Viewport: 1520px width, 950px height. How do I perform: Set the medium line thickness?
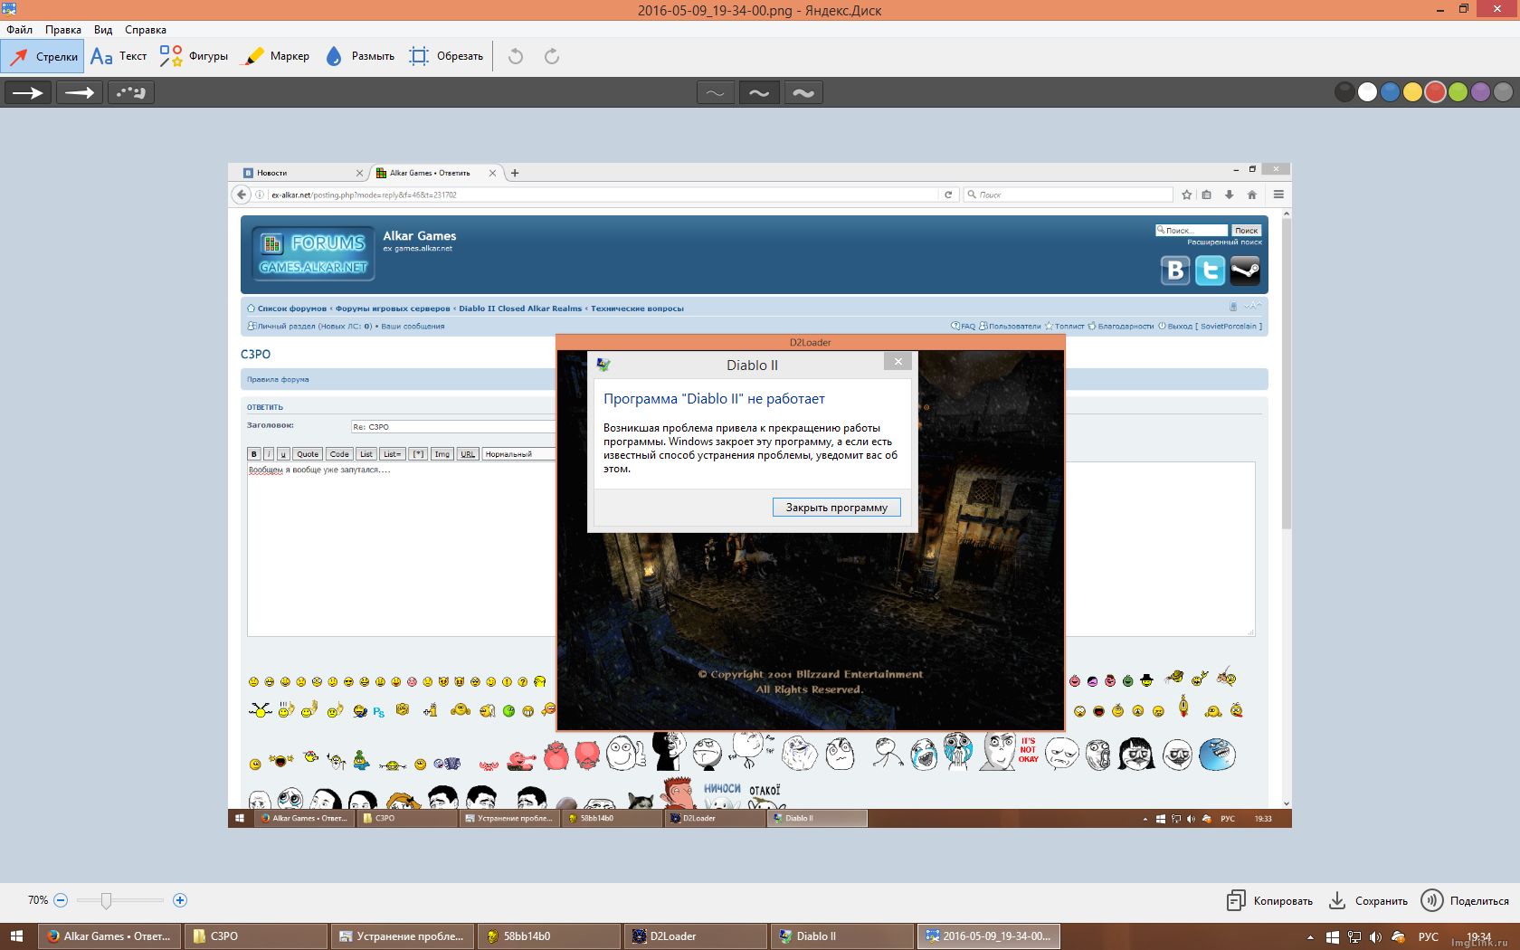coord(759,92)
